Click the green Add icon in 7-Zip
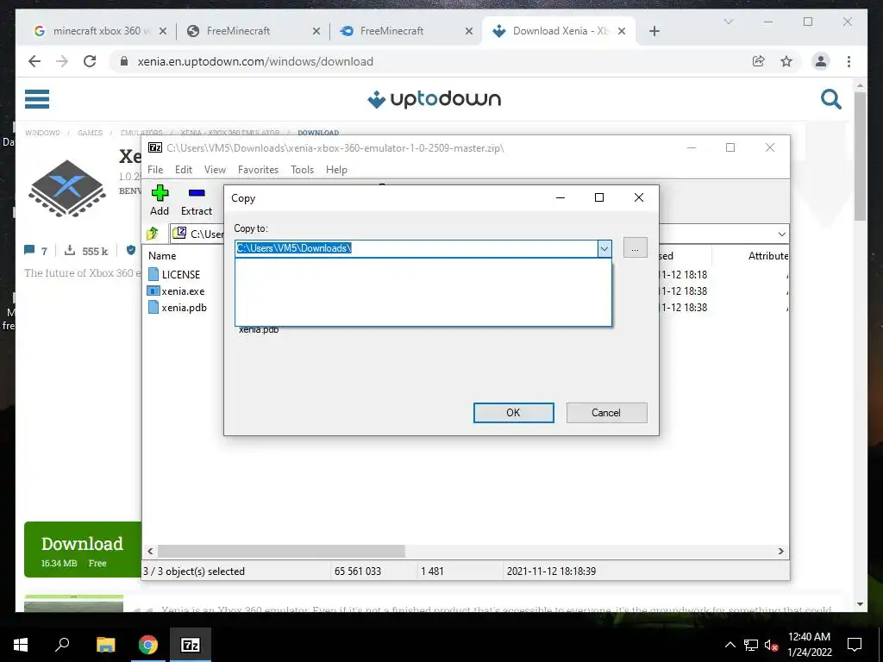Image resolution: width=883 pixels, height=662 pixels. (160, 193)
